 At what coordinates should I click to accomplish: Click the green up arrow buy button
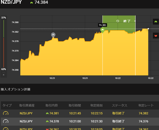[156, 22]
